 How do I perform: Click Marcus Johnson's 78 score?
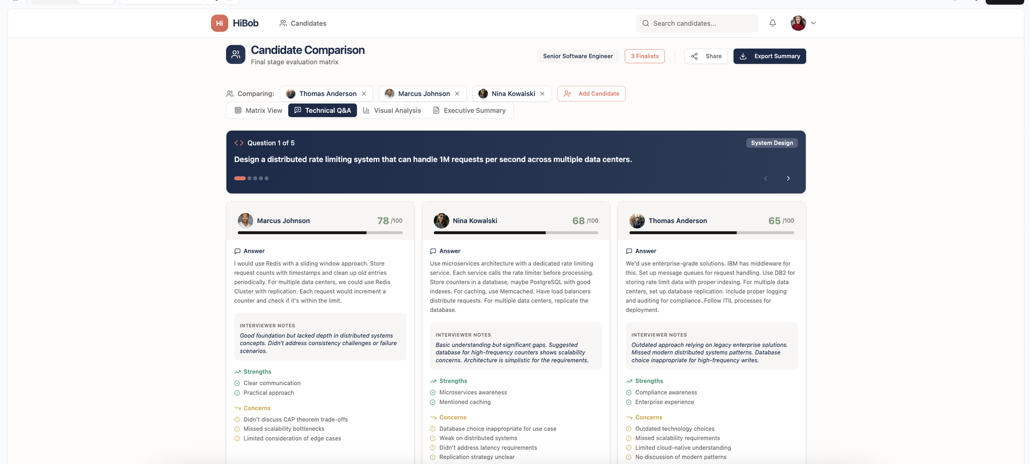pos(383,221)
